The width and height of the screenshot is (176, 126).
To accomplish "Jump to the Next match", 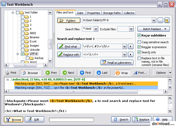I will pos(69,73).
